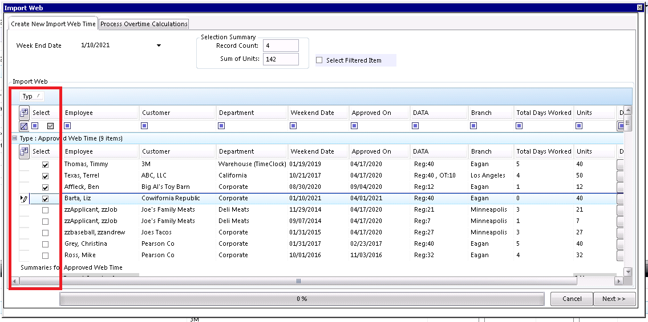Viewport: 648px width, 322px height.
Task: Open filter operator icon under Select column
Action: [x=35, y=126]
